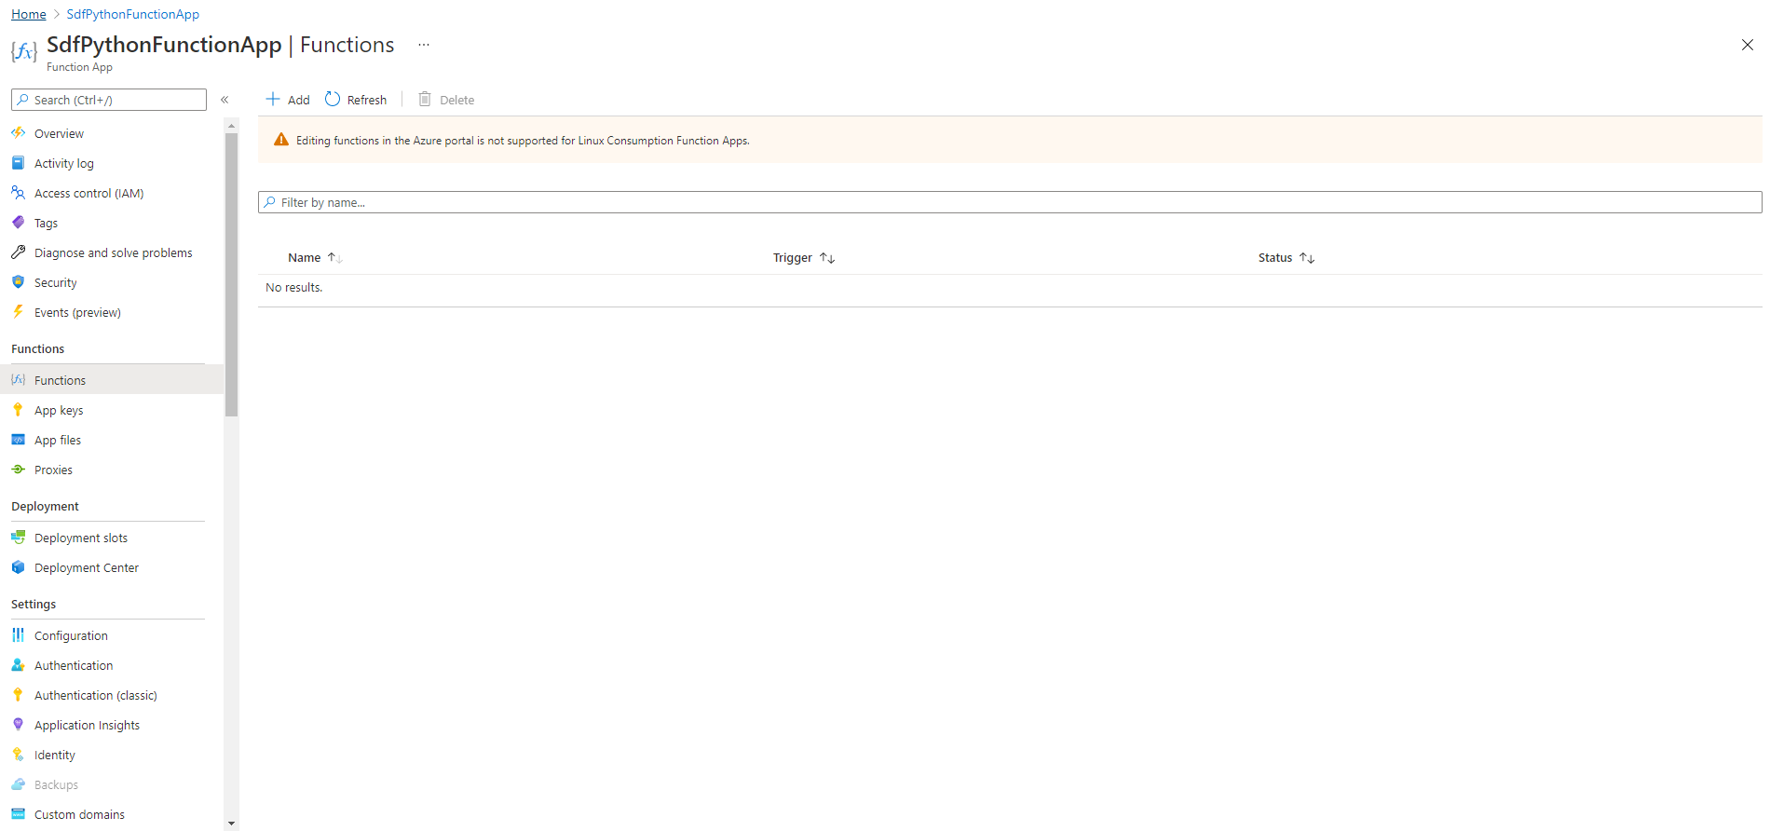Click the "No results." text

click(x=294, y=288)
